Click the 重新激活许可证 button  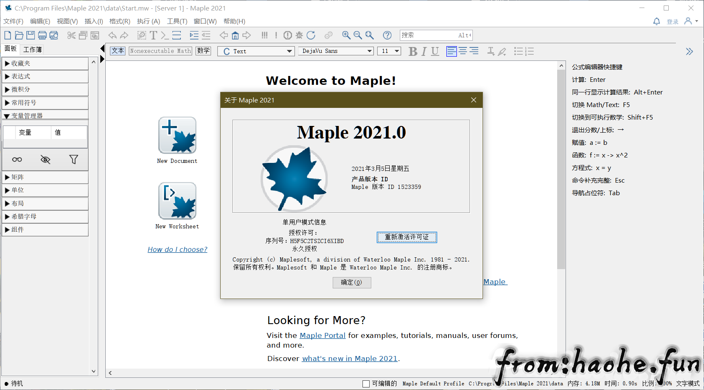407,237
